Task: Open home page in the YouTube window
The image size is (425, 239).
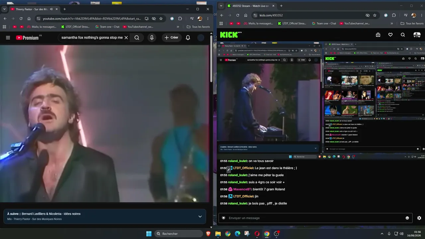Action: (29, 19)
